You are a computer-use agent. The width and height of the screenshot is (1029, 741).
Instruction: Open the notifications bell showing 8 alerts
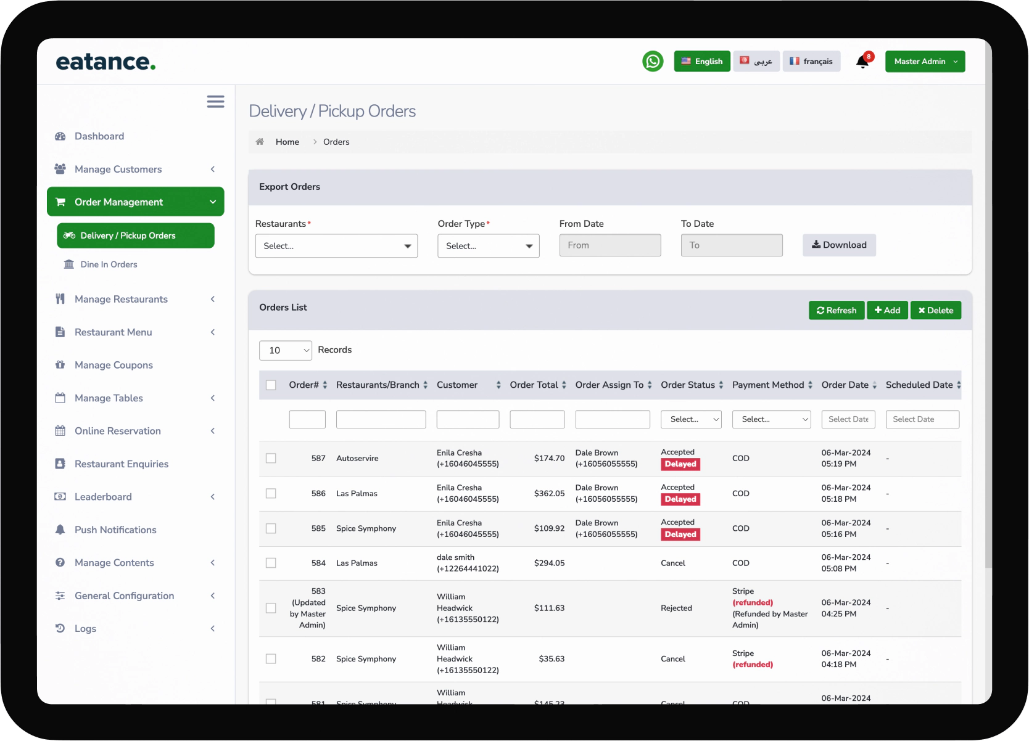point(862,62)
